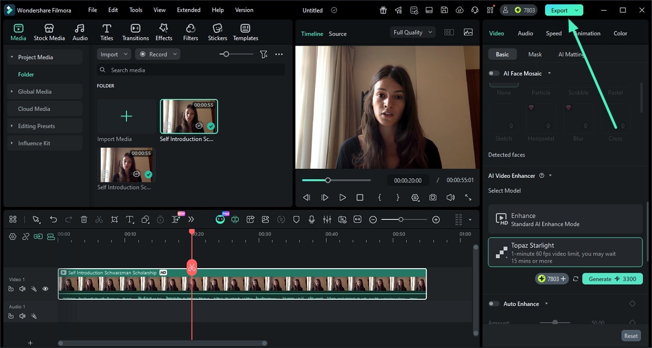Take a snapshot of the preview frame
The height and width of the screenshot is (348, 652).
coord(433,197)
